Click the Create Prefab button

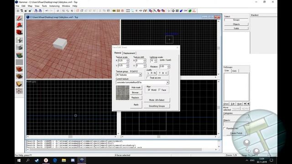click(236, 133)
